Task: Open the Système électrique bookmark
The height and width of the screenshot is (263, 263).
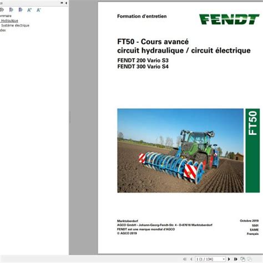Action: click(x=15, y=26)
